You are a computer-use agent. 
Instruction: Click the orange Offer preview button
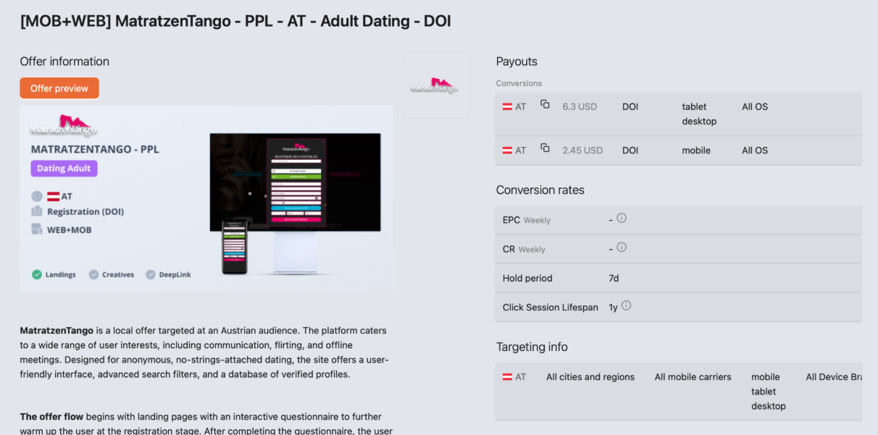(x=59, y=88)
